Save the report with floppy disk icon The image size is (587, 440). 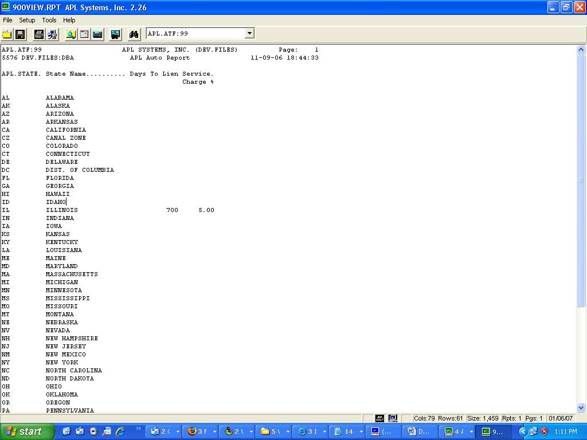(20, 34)
